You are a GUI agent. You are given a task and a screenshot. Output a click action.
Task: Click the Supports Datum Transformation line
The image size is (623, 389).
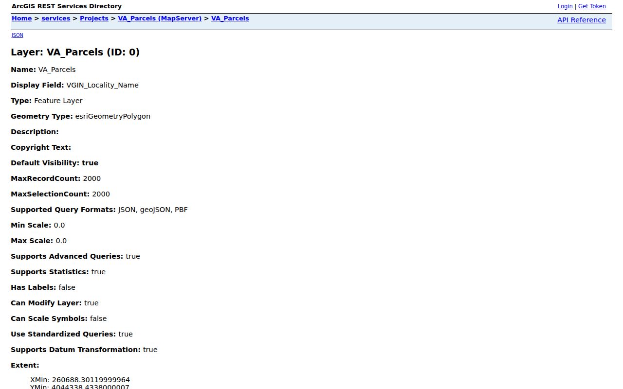[84, 350]
